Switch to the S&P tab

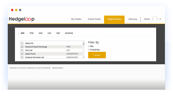pos(58,33)
